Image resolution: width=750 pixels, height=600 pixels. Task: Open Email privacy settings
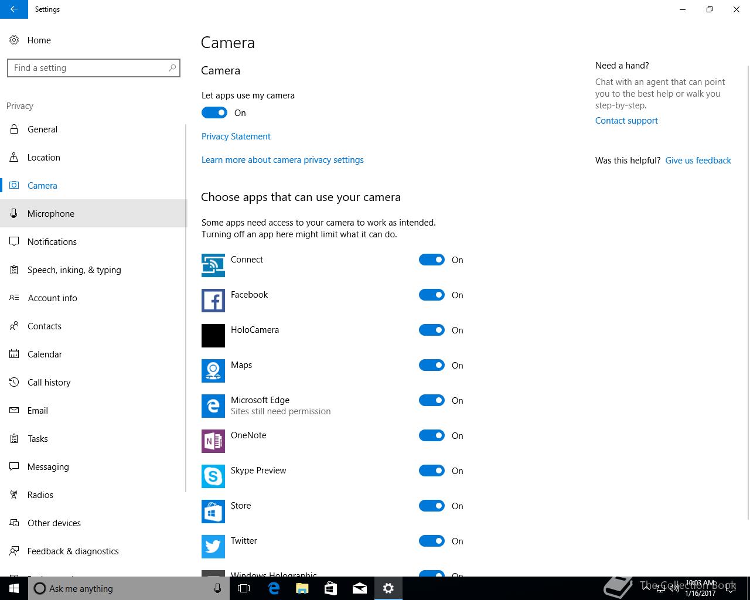point(93,410)
